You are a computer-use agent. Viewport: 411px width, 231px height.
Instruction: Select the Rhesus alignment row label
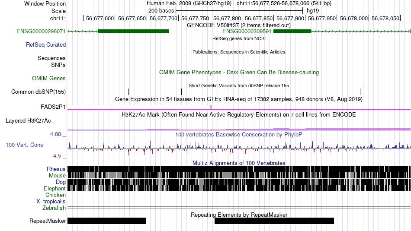click(56, 169)
